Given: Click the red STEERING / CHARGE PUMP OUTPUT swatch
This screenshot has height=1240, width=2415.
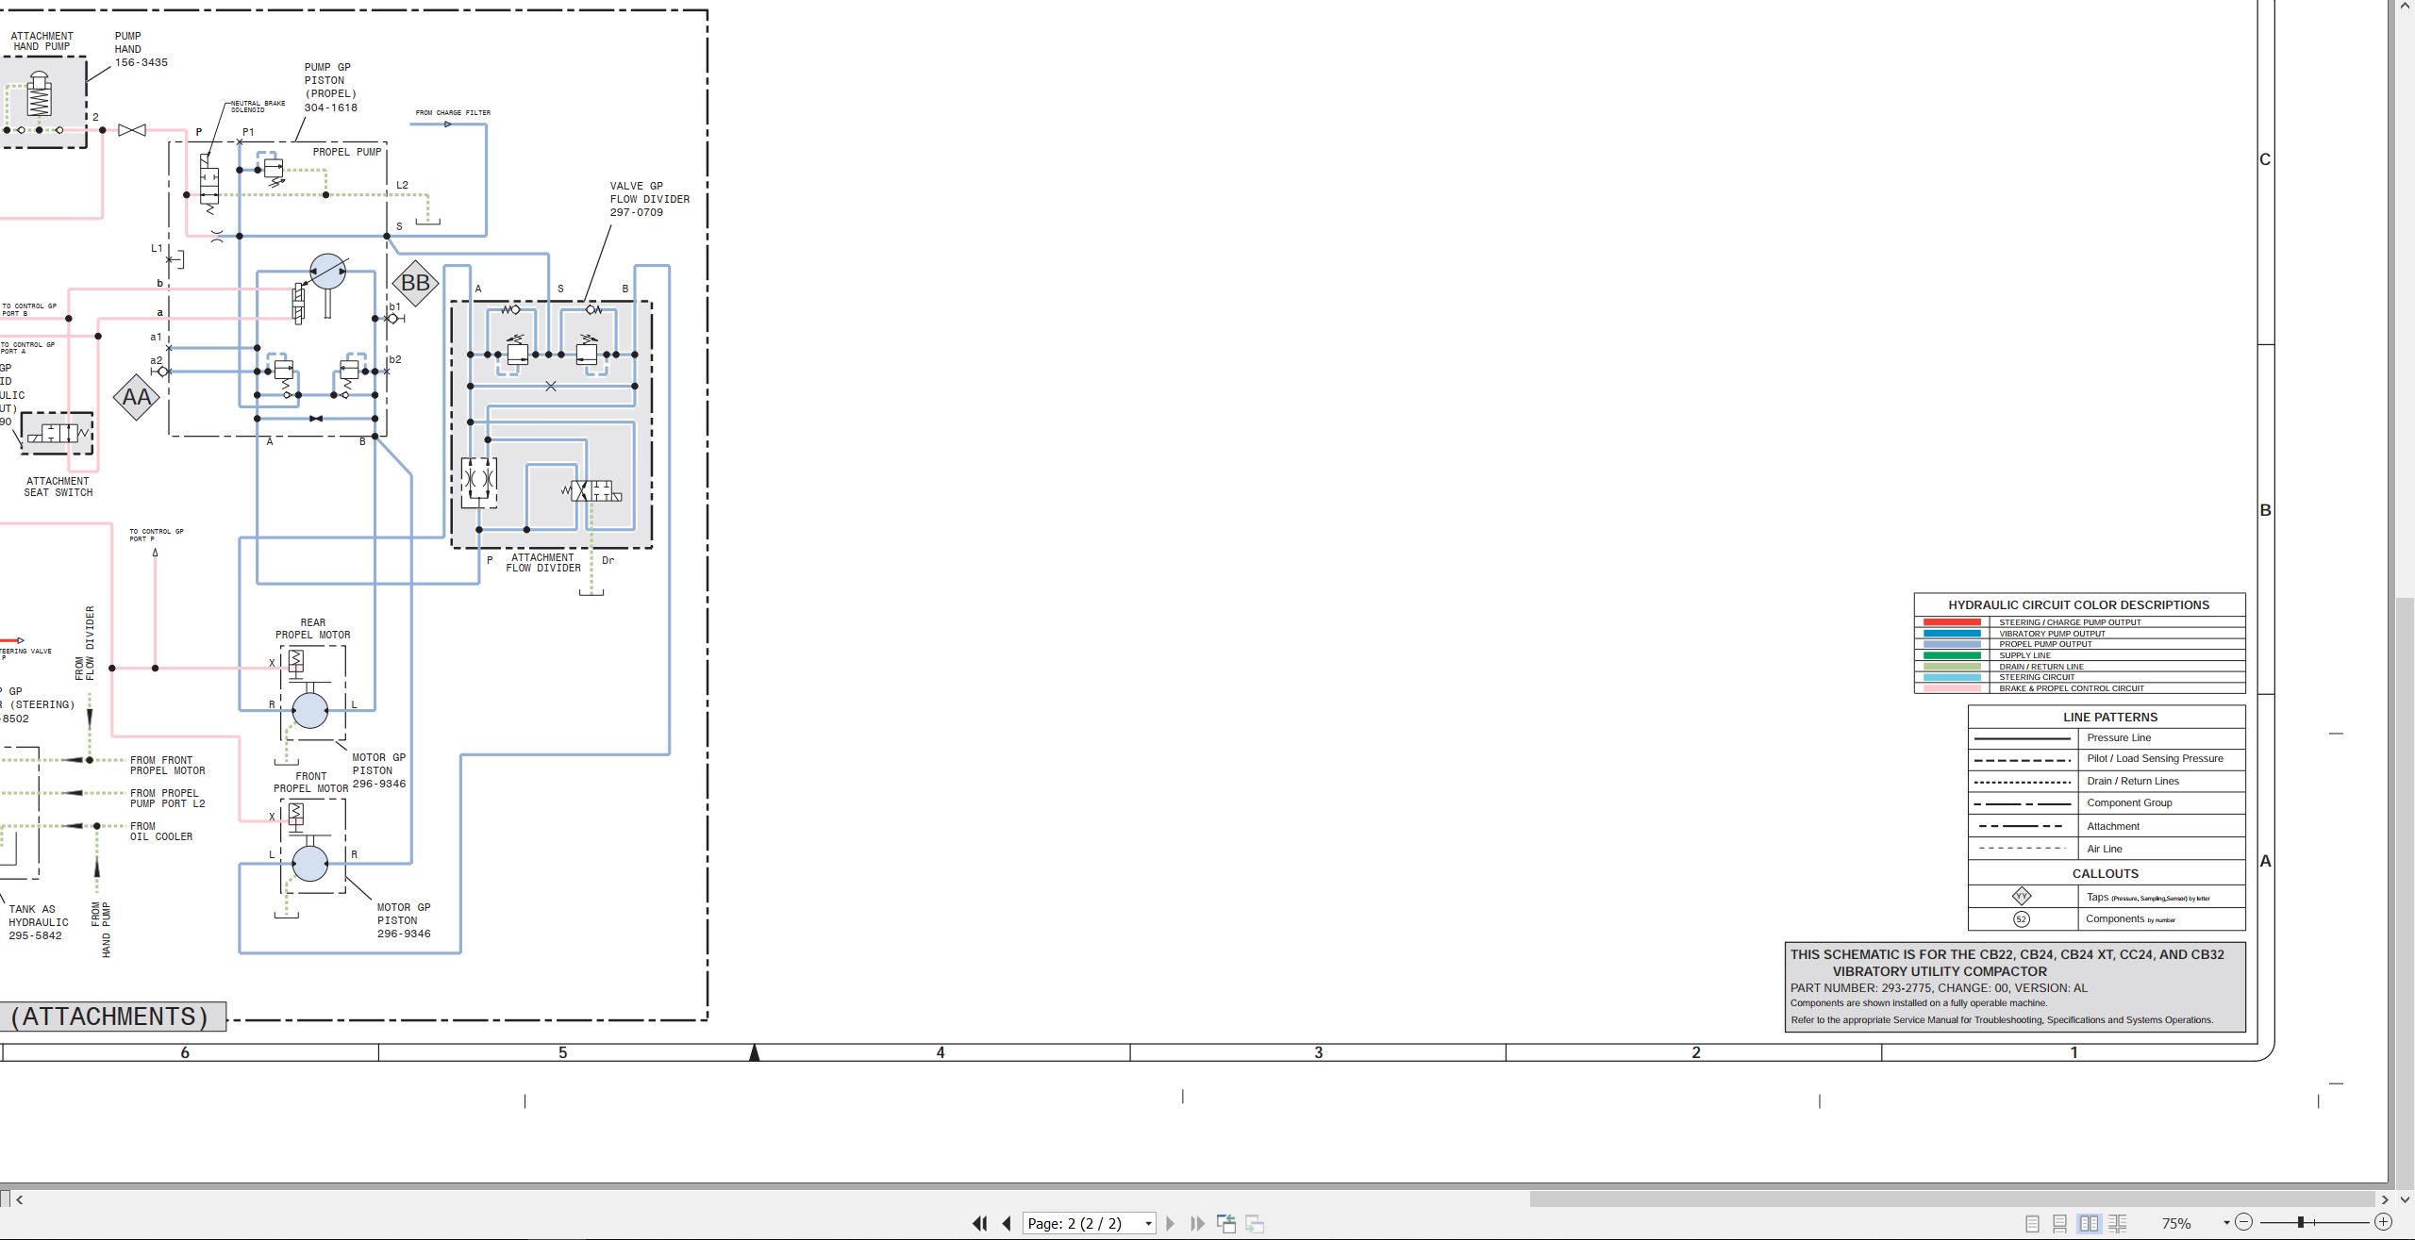Looking at the screenshot, I should (x=1952, y=622).
